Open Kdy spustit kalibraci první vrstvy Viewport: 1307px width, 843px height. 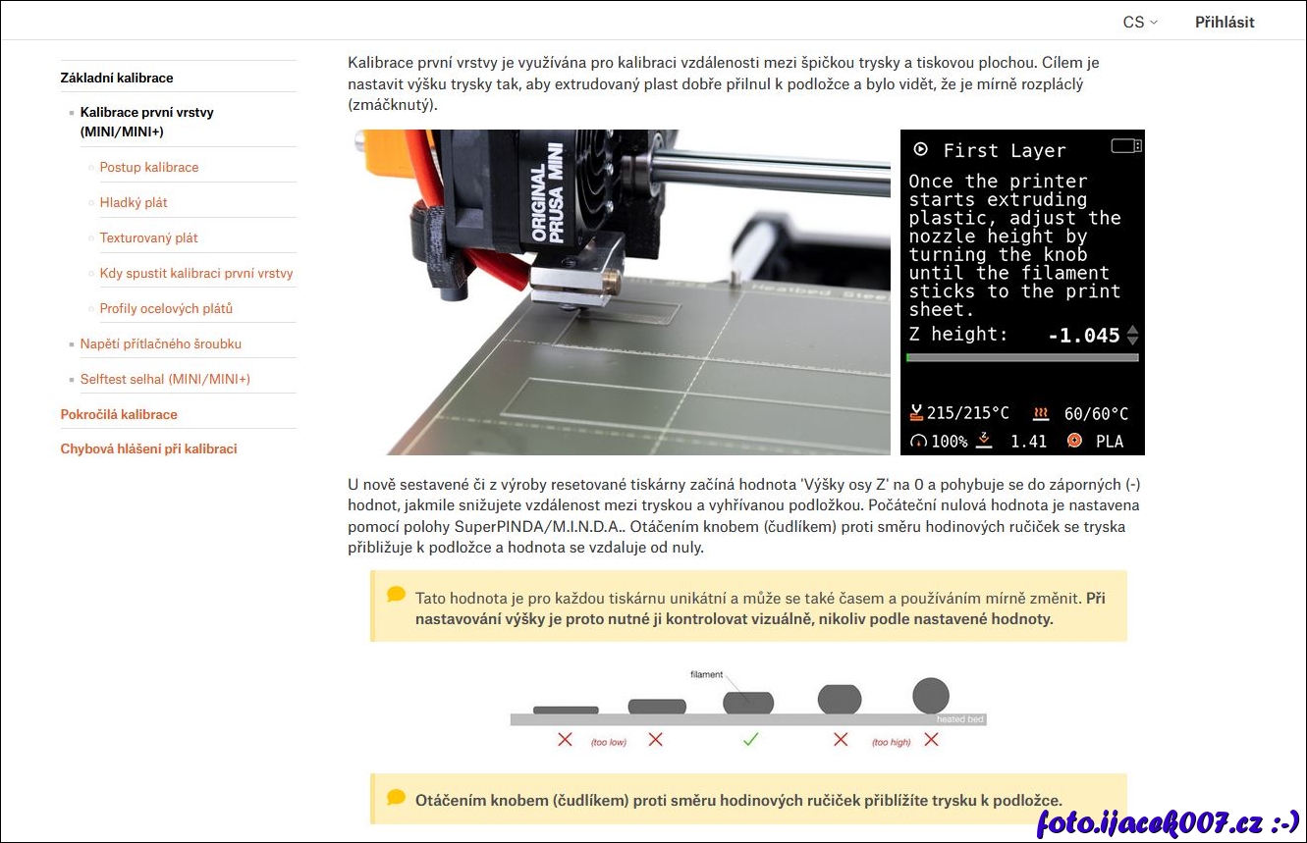click(196, 273)
